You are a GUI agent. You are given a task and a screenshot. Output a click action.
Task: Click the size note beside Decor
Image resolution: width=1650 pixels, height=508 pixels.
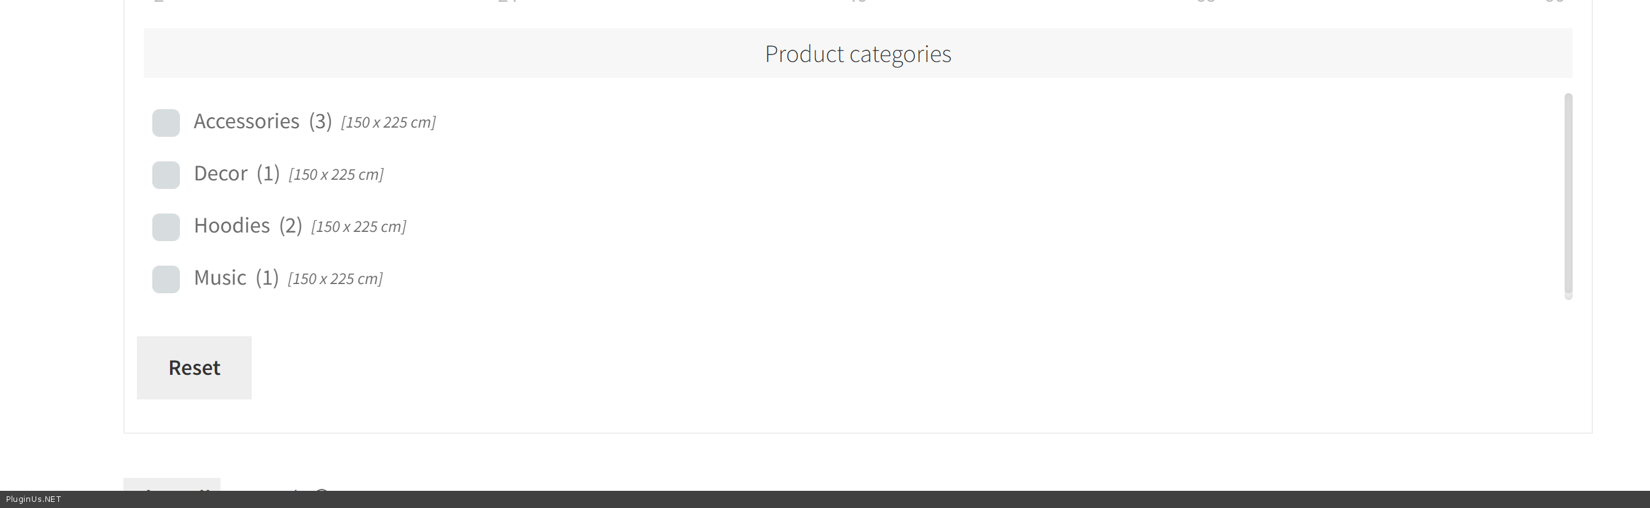tap(336, 175)
